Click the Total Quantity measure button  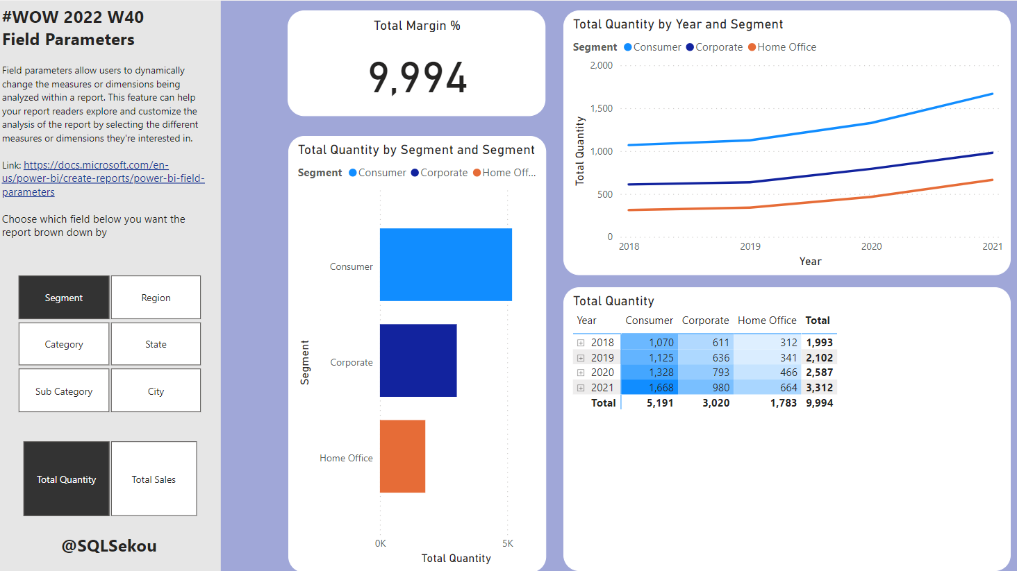click(x=67, y=479)
